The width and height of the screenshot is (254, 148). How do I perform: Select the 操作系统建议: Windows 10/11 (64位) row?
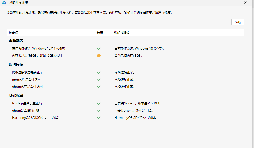(x=39, y=48)
